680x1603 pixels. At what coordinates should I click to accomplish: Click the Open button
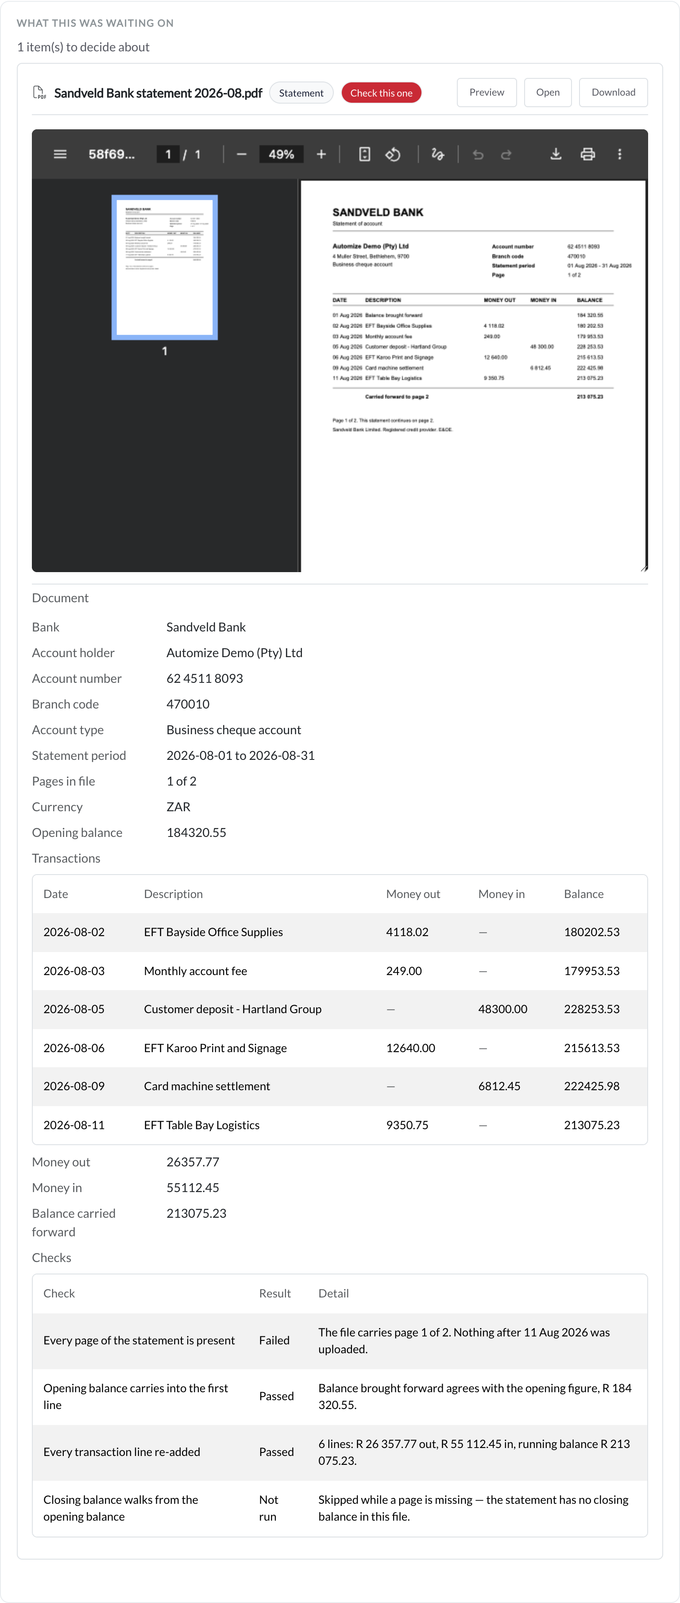pos(548,93)
